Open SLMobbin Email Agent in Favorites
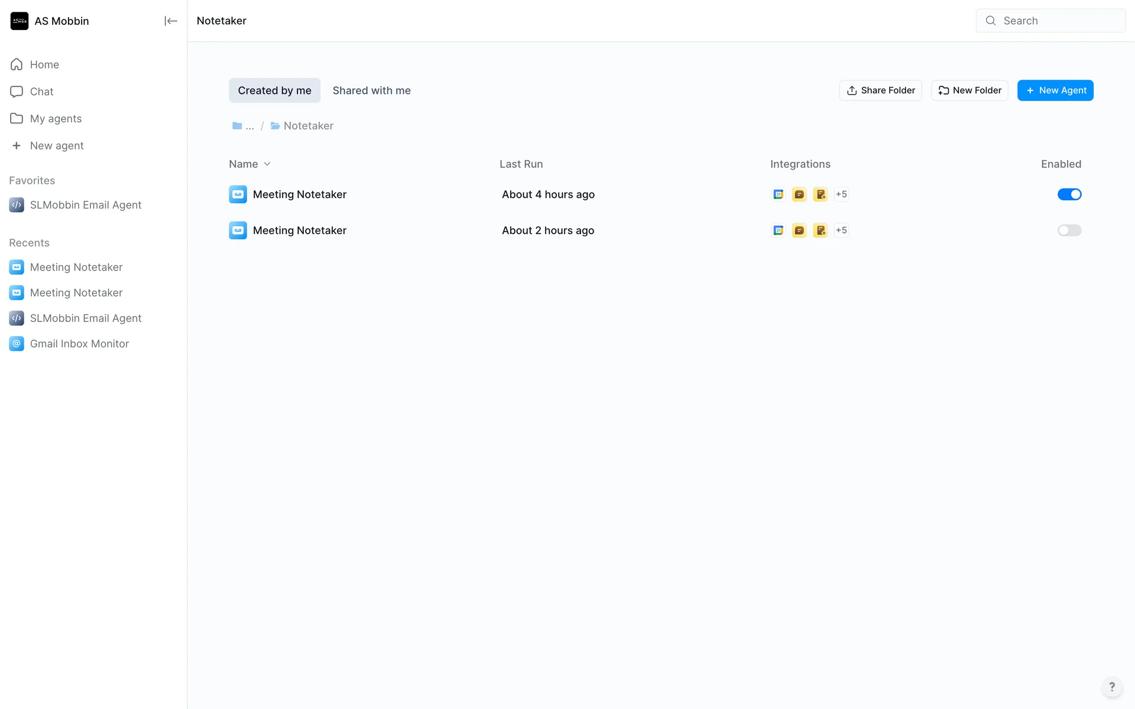The width and height of the screenshot is (1135, 709). tap(85, 205)
